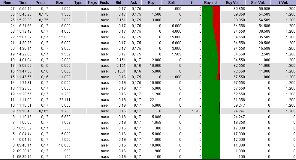Click the Buy Ind. column header

[x=211, y=3]
